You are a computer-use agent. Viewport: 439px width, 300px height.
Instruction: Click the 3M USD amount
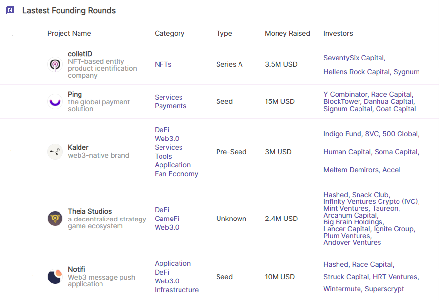coord(278,152)
